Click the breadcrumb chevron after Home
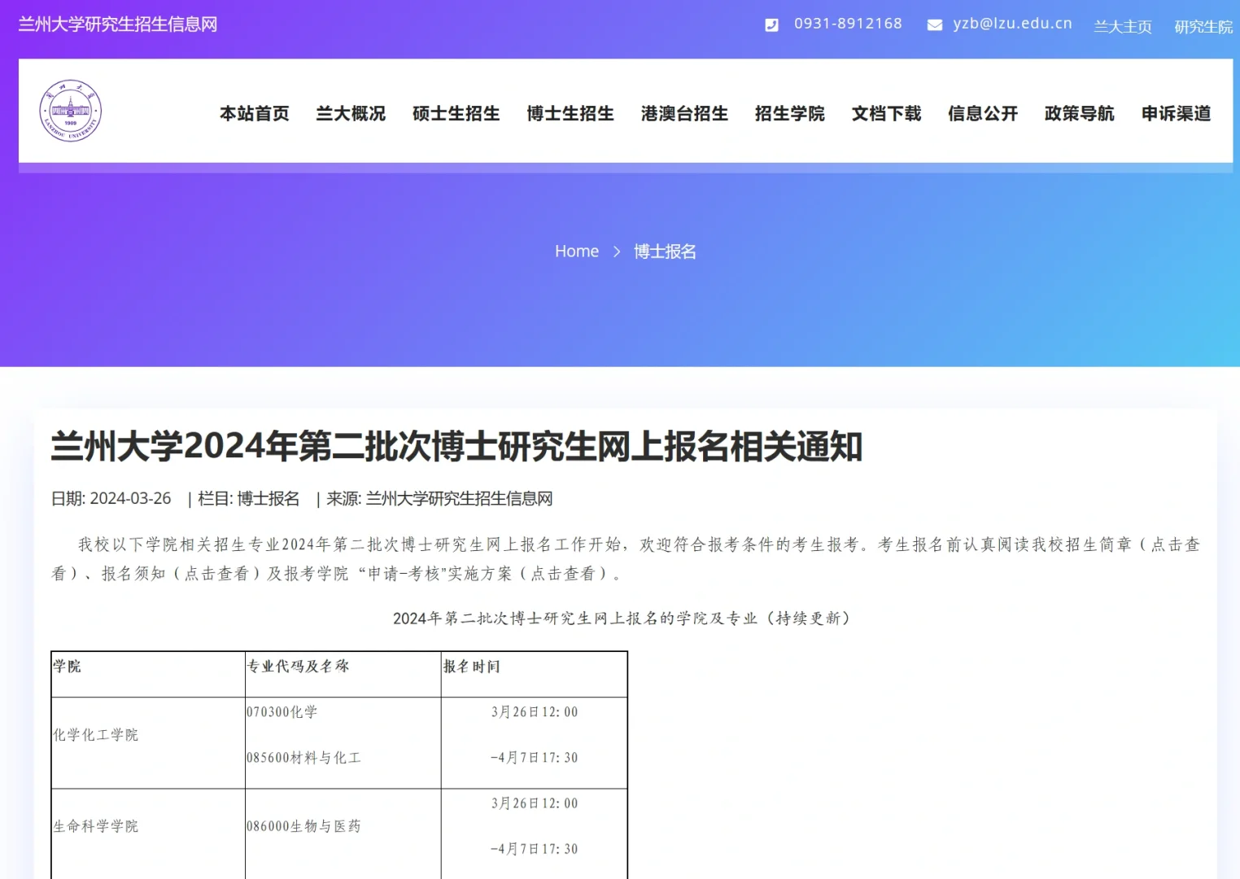1240x879 pixels. pyautogui.click(x=617, y=251)
